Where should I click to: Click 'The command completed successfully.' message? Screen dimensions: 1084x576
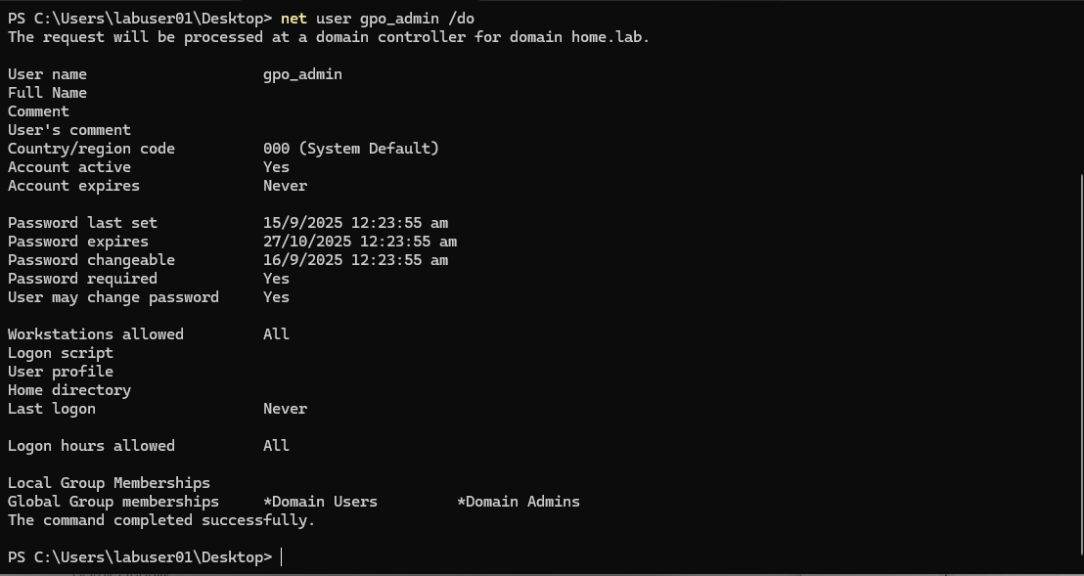tap(161, 520)
